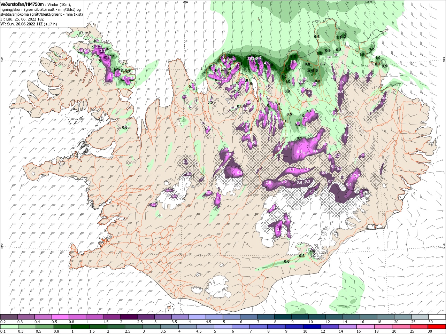Pick the pale green 0.1 rain legend swatch
The image size is (446, 334).
9,327
